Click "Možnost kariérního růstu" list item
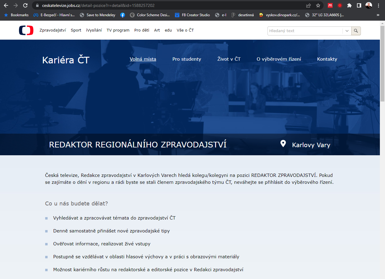Viewport: 385px width, 279px height. coord(148,270)
